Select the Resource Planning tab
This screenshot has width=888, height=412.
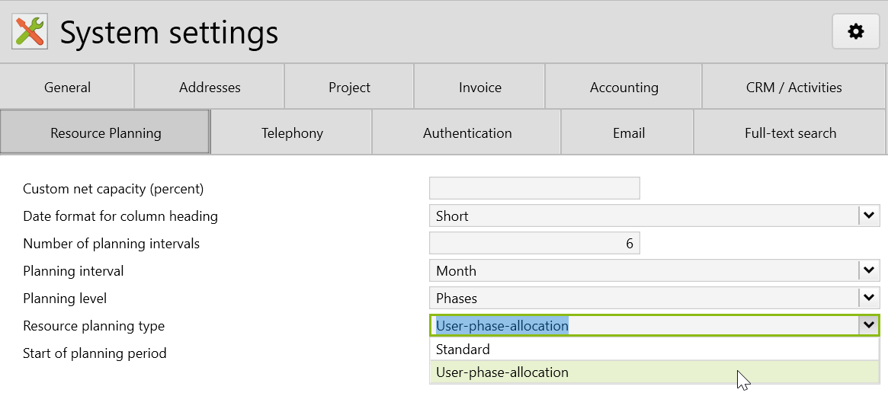(x=105, y=133)
